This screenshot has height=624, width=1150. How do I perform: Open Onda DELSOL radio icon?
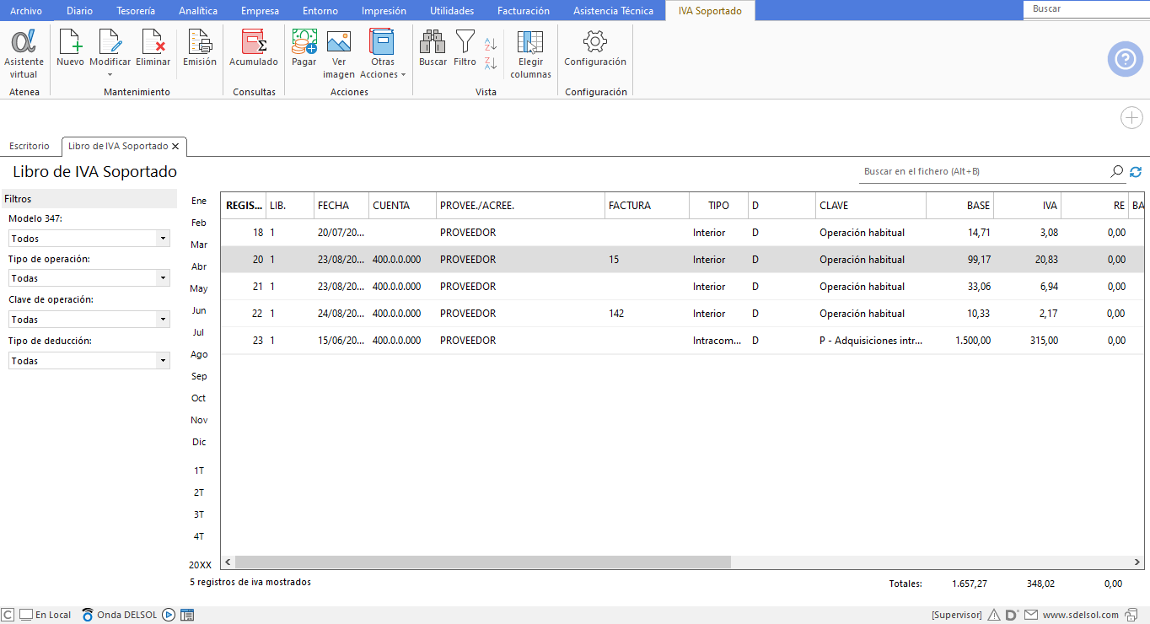pyautogui.click(x=88, y=615)
